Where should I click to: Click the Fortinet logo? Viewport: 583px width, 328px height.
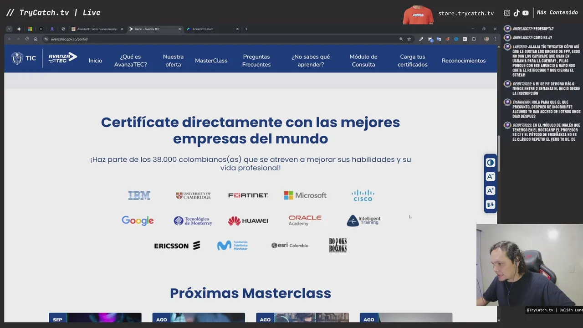pos(248,195)
